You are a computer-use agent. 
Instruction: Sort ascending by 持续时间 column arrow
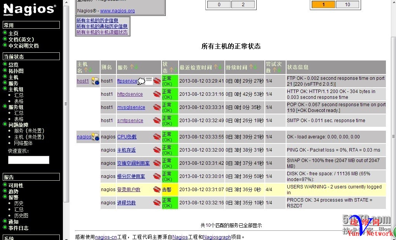click(x=250, y=67)
